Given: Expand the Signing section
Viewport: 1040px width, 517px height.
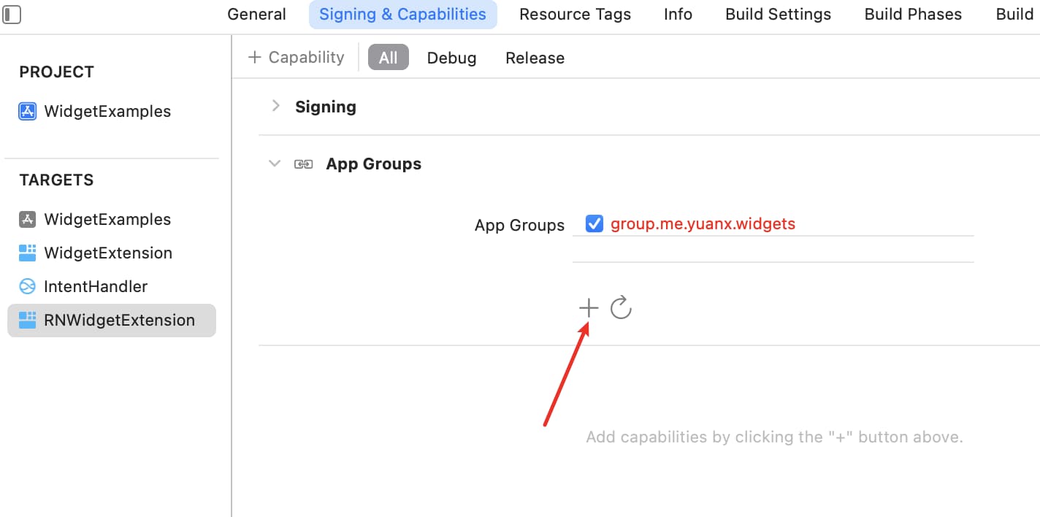Looking at the screenshot, I should [275, 106].
